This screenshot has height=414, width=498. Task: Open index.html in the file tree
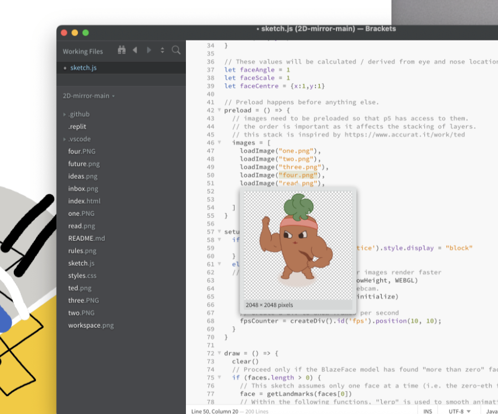84,201
